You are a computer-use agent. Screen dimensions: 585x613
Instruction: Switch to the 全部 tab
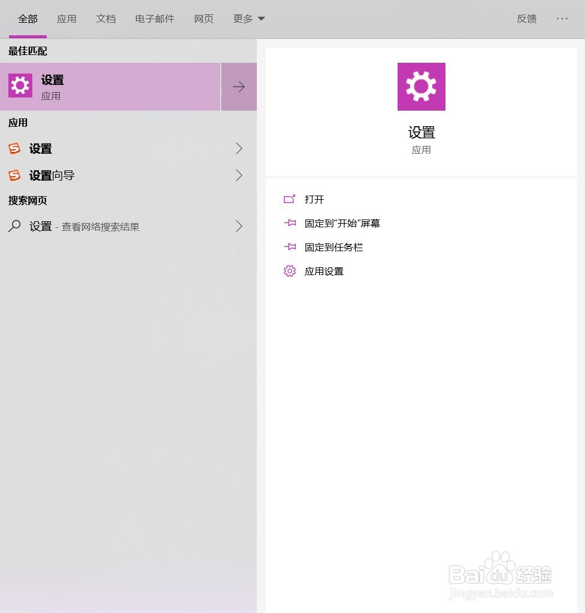point(28,19)
